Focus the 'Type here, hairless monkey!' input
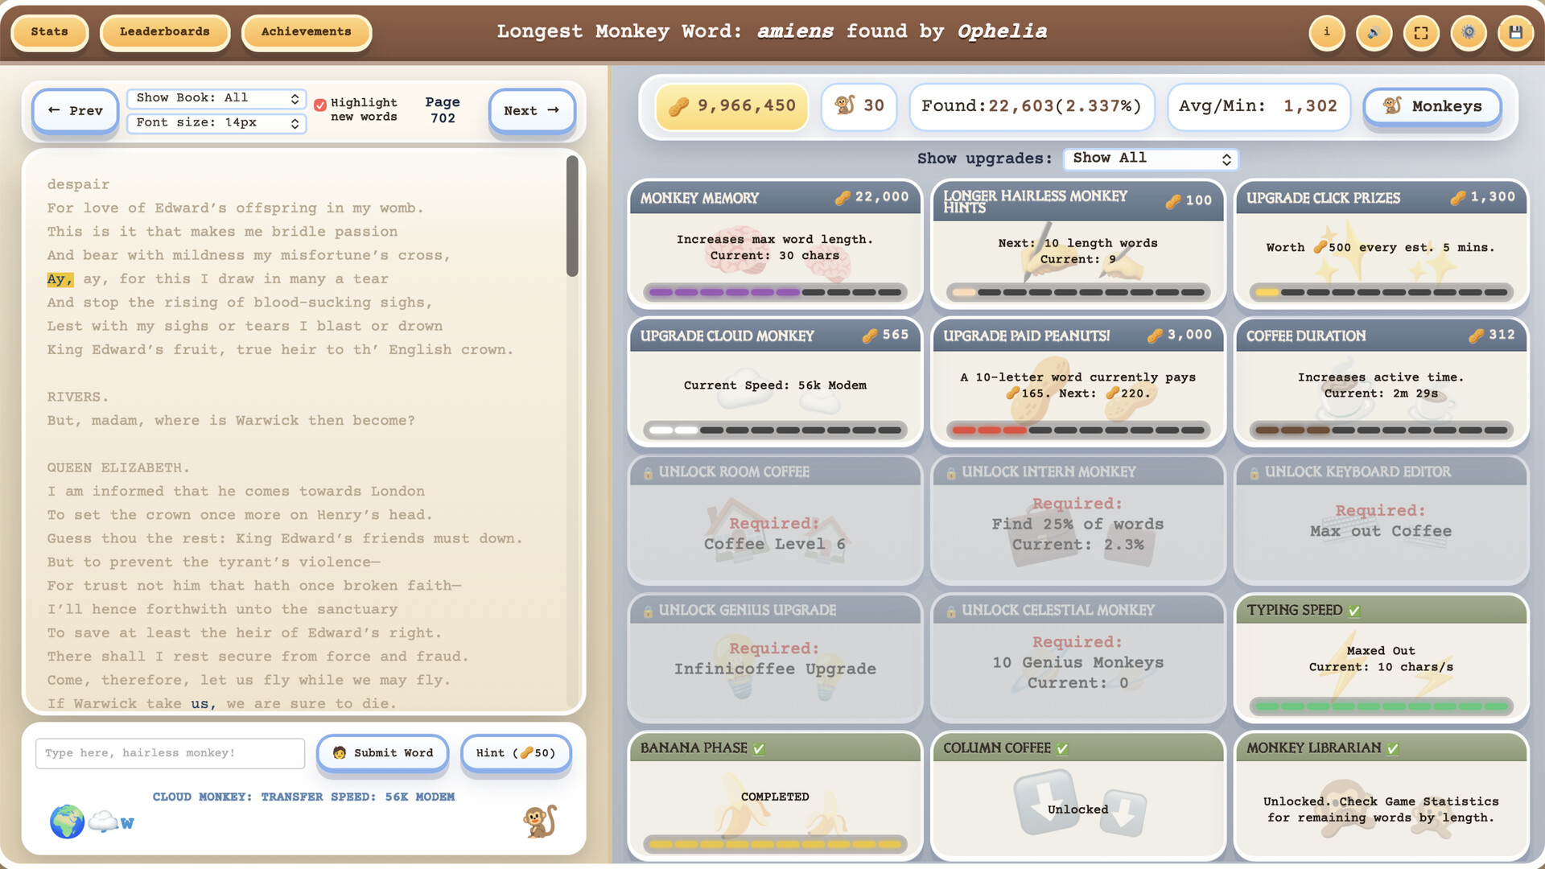Viewport: 1545px width, 869px height. tap(170, 753)
